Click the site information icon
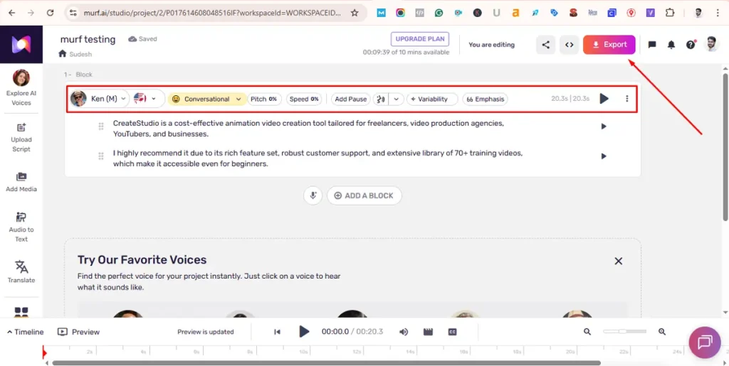This screenshot has width=729, height=366. click(x=73, y=13)
